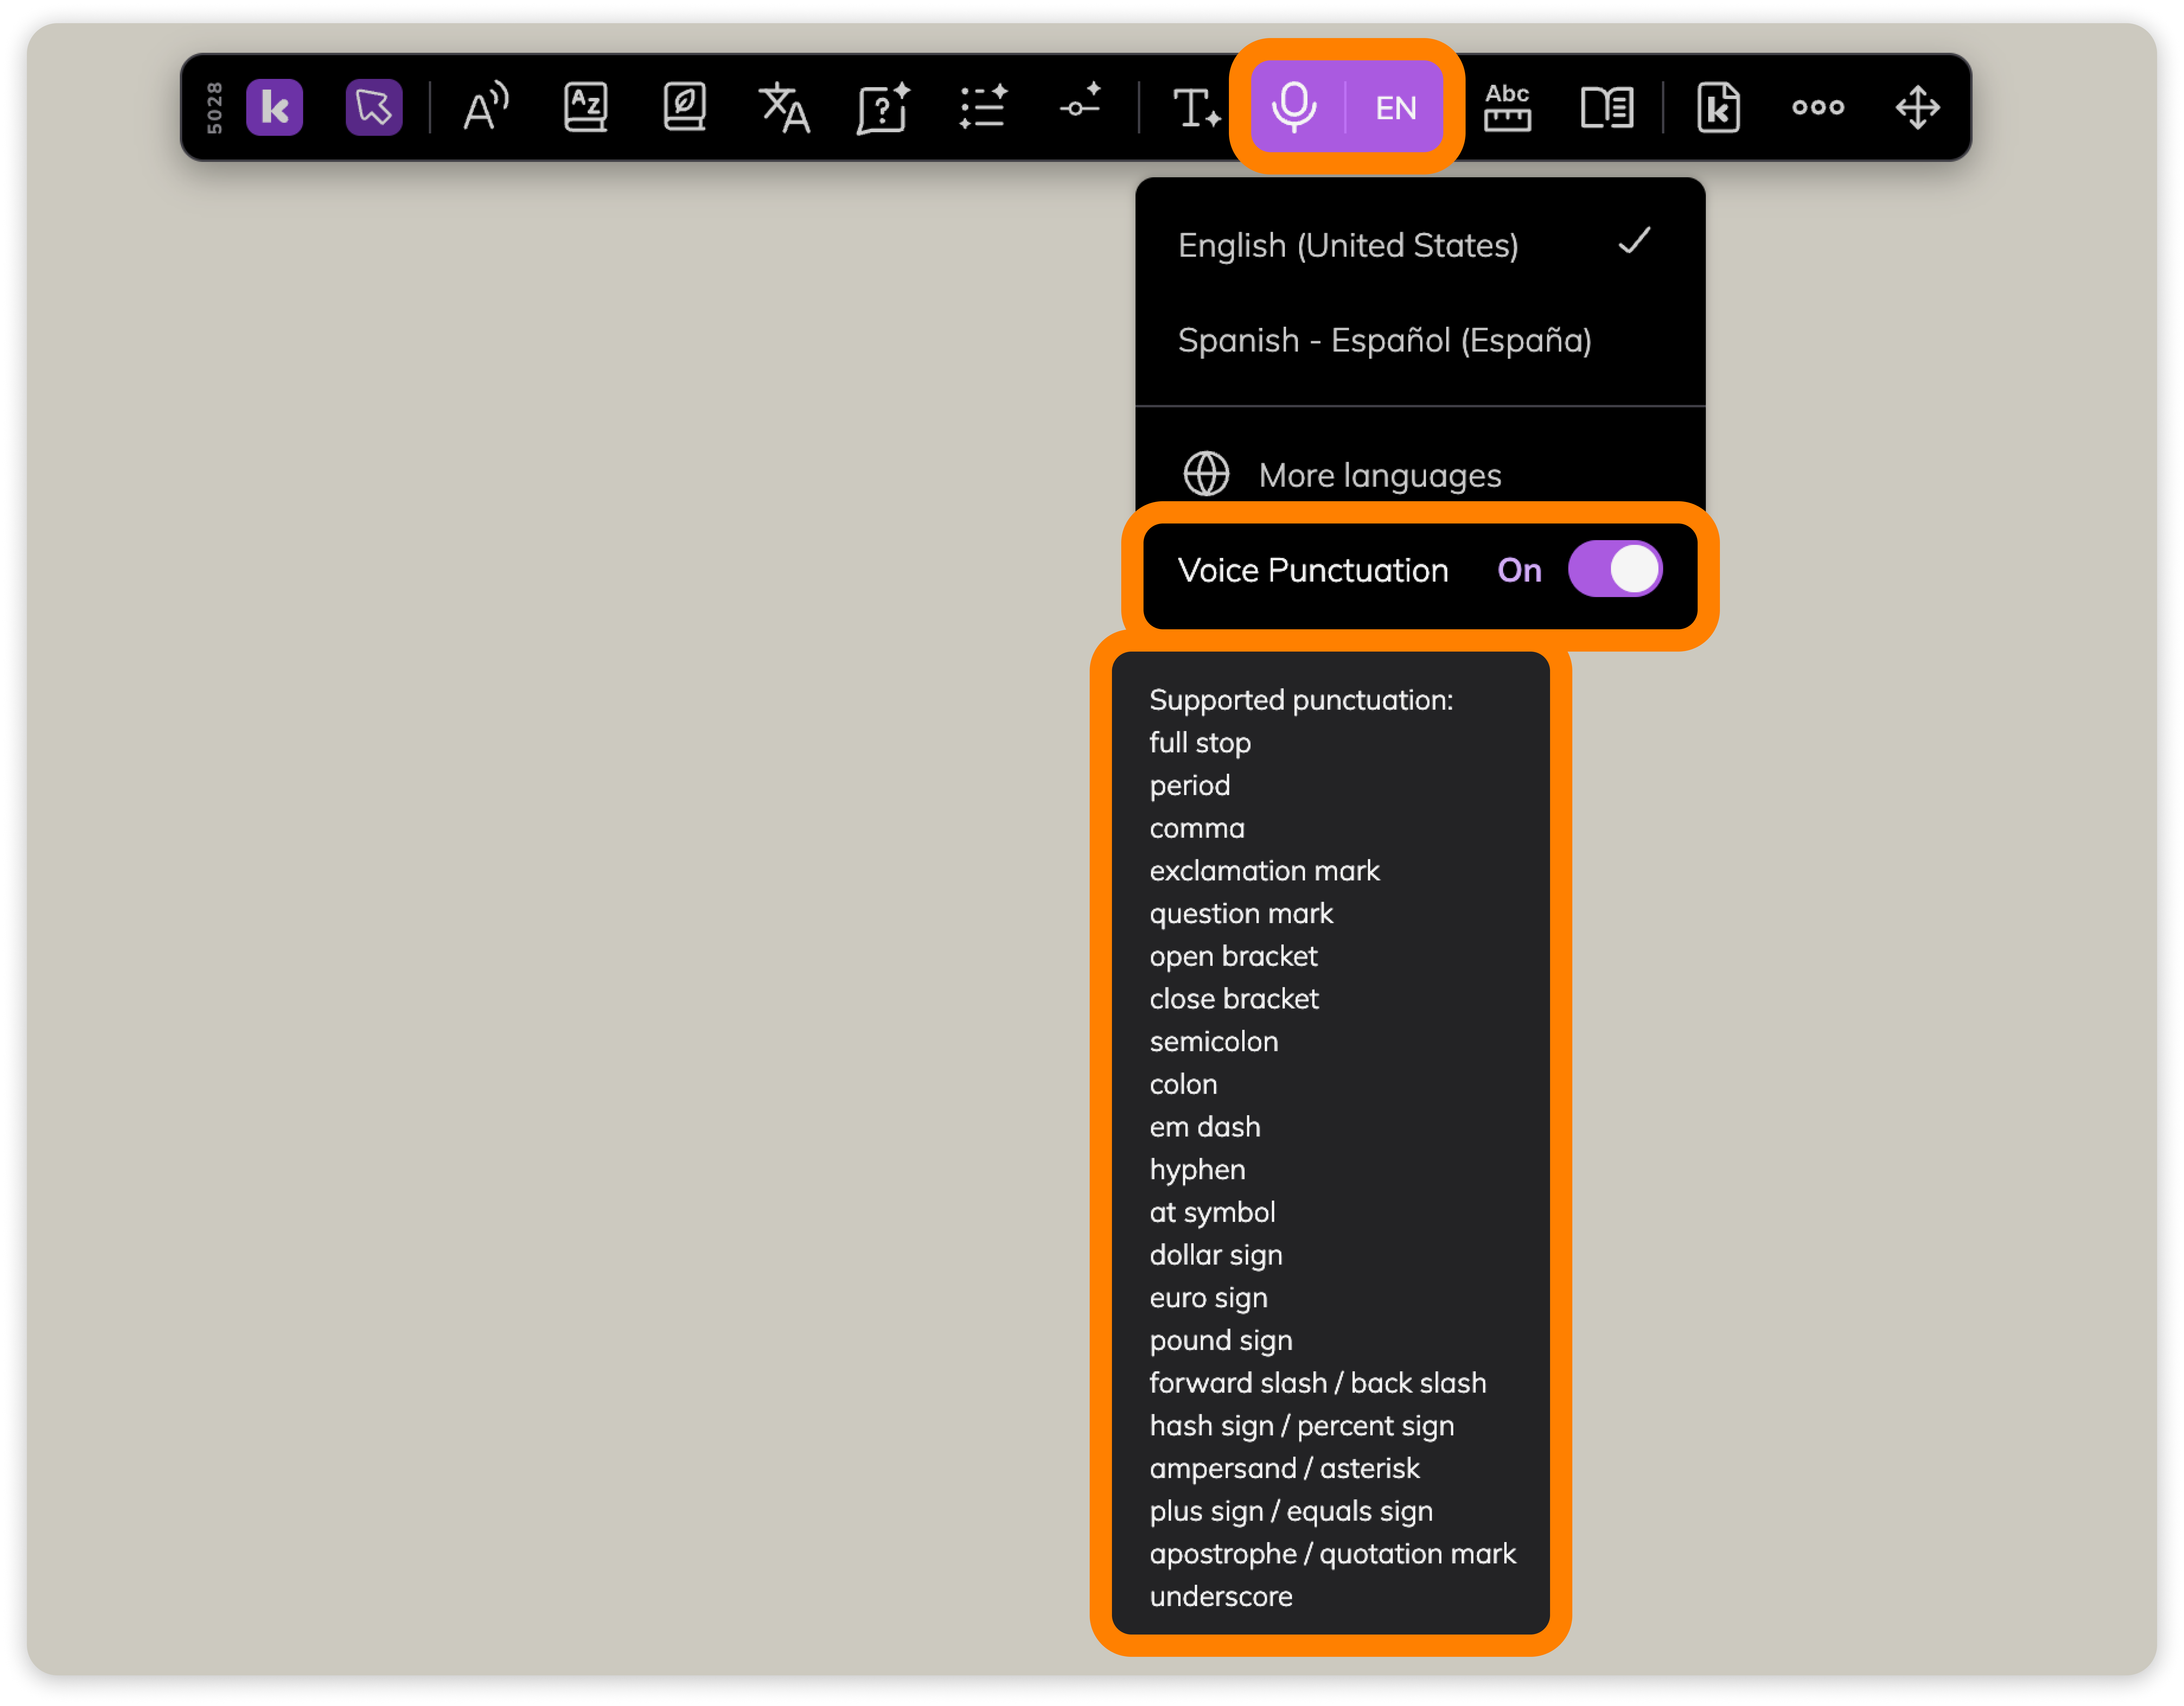
Task: Choose English (United States) language
Action: pyautogui.click(x=1420, y=245)
